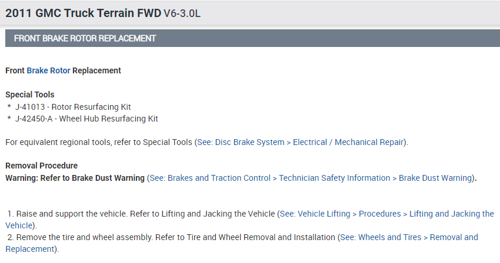The width and height of the screenshot is (500, 263).
Task: Click the Special Tools heading
Action: (x=29, y=95)
